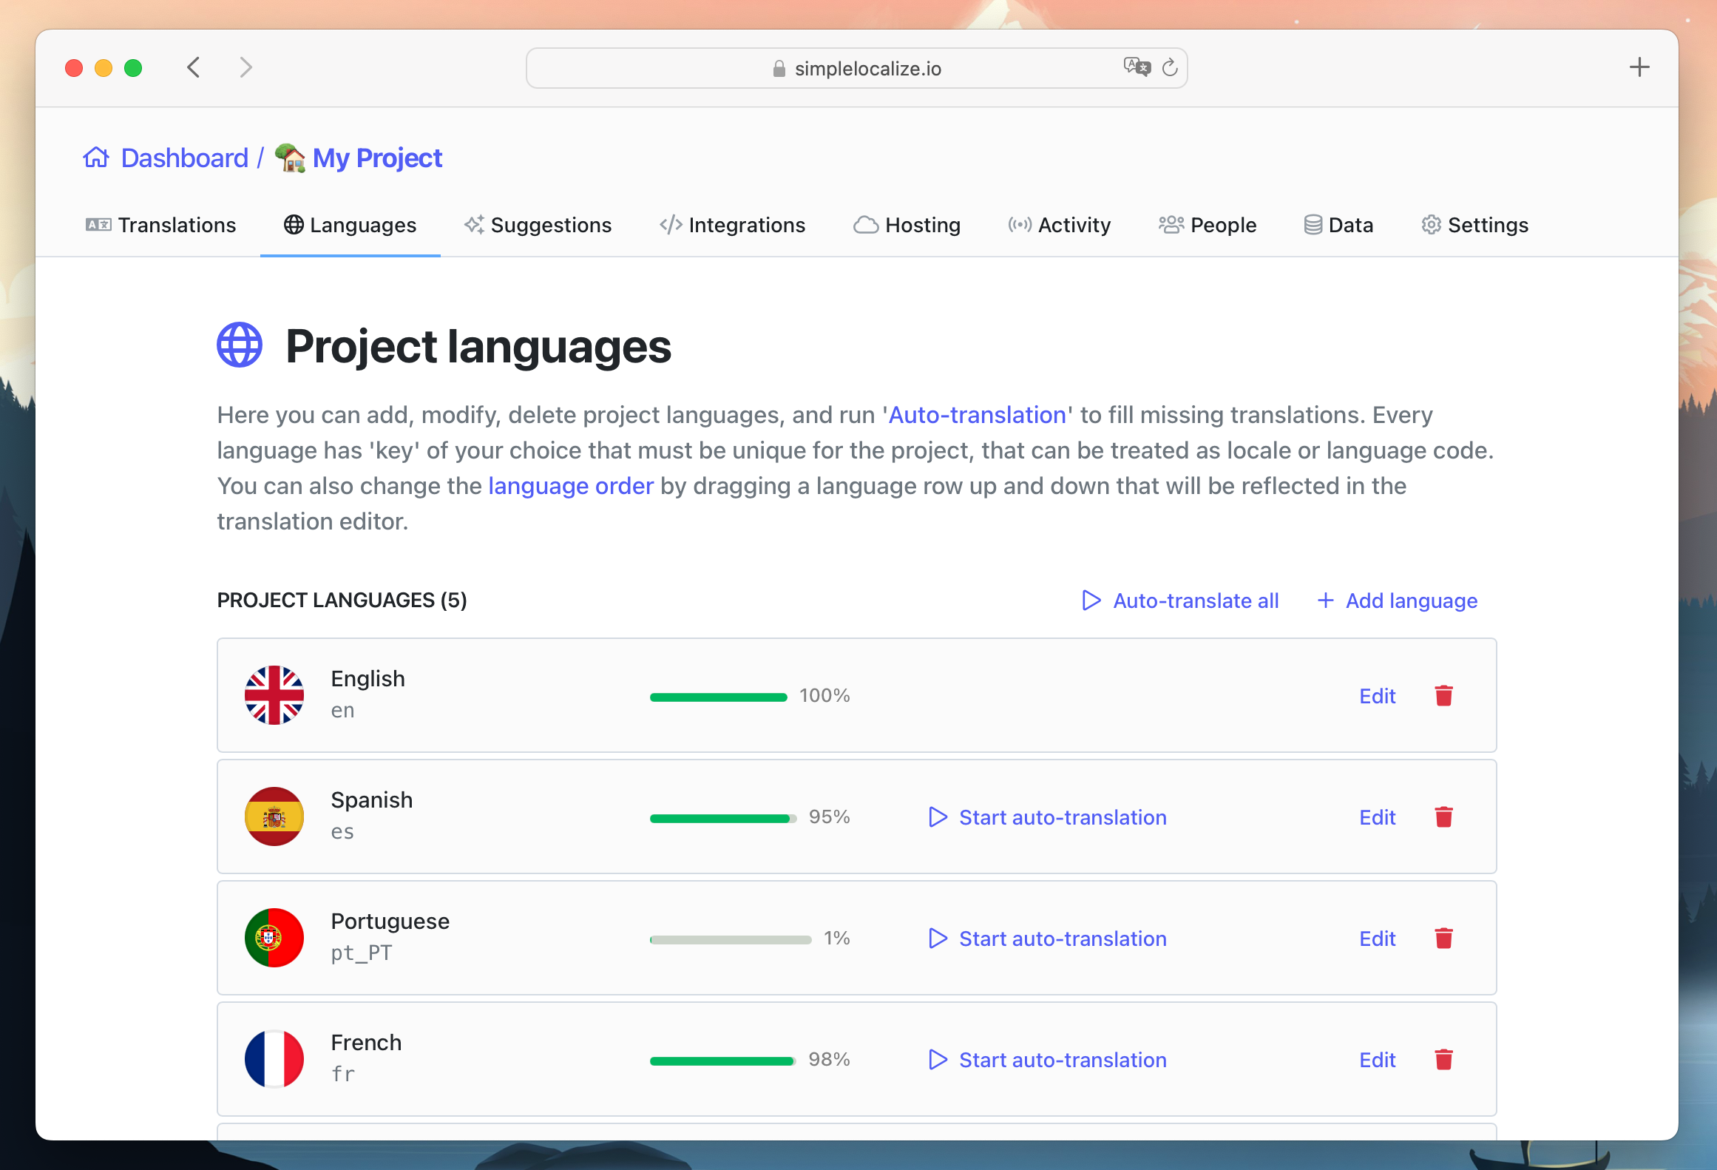This screenshot has width=1717, height=1170.
Task: Click the globe icon next to Project languages
Action: [240, 345]
